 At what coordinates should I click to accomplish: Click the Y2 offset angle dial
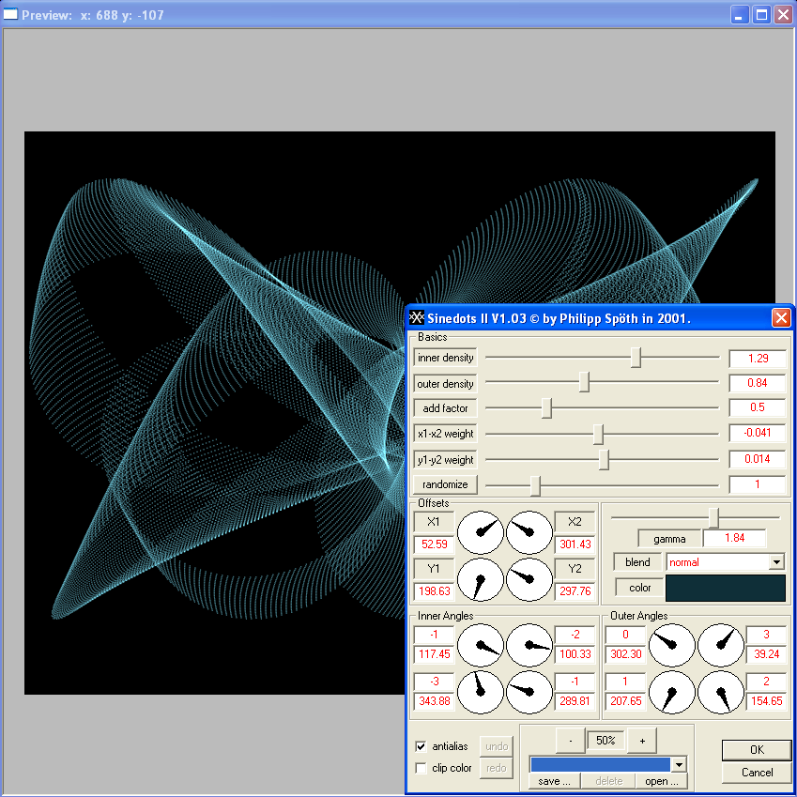point(529,579)
